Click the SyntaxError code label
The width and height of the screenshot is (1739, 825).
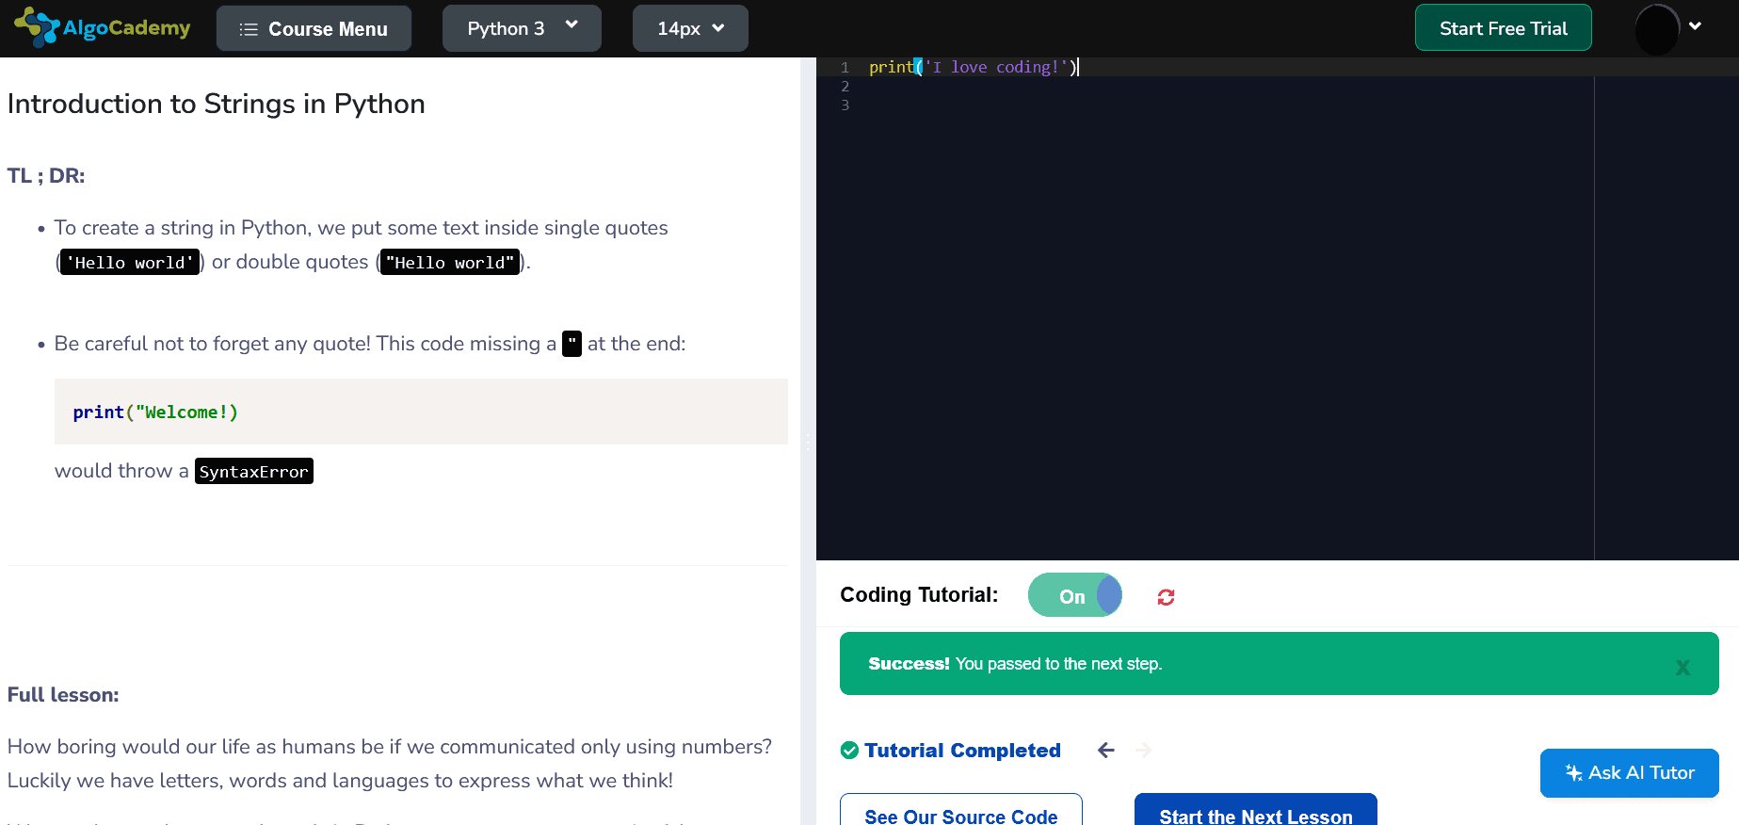pos(254,471)
